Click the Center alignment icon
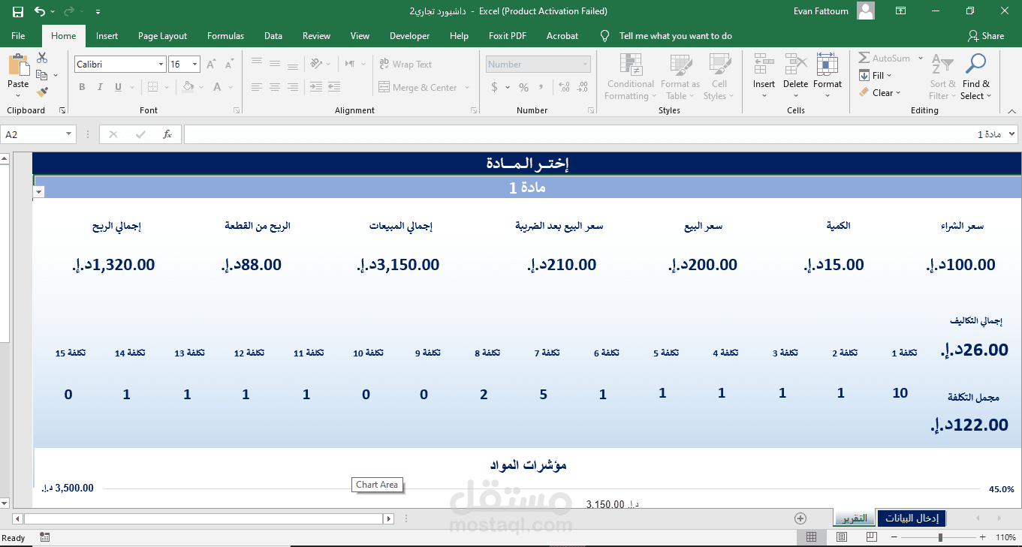1022x547 pixels. point(275,88)
